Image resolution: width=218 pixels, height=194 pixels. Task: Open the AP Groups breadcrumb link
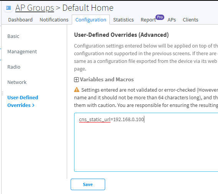pos(35,8)
